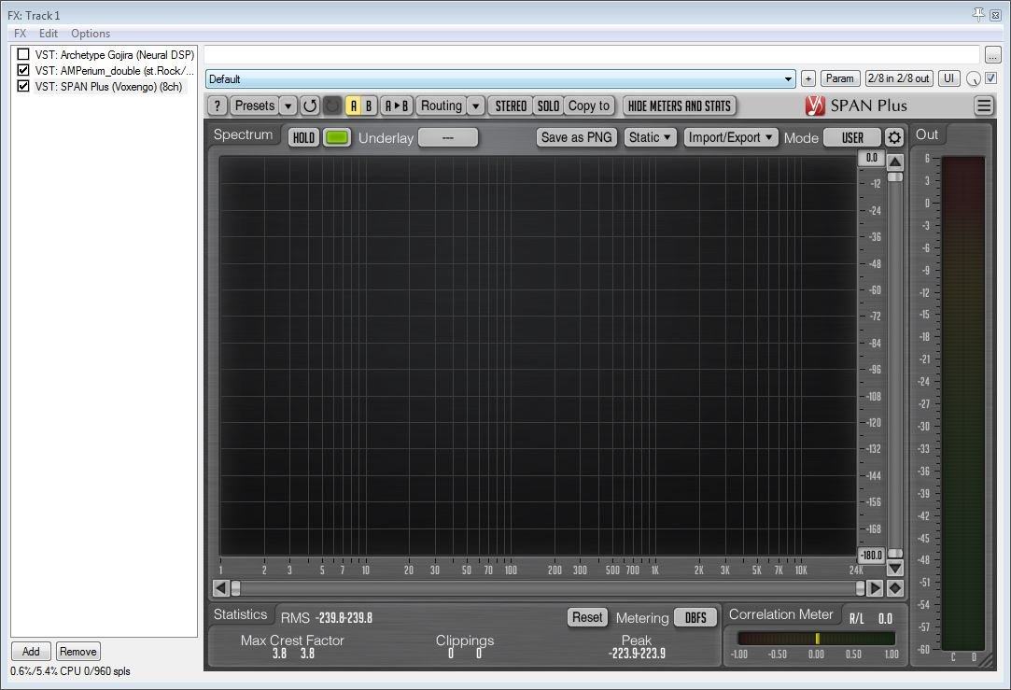
Task: Click the undo arrow icon
Action: (x=310, y=106)
